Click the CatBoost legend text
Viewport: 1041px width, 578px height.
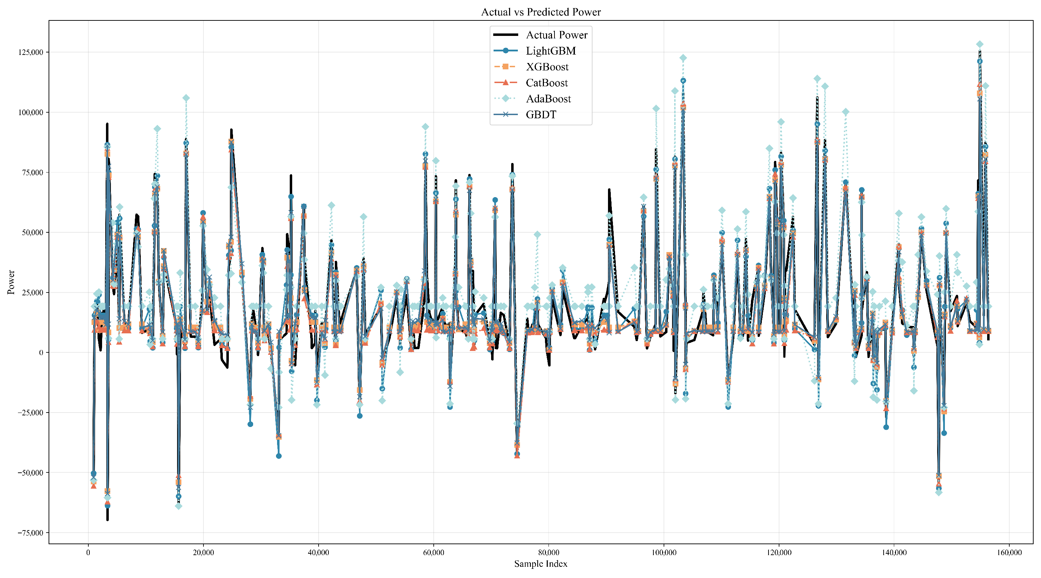pyautogui.click(x=547, y=83)
